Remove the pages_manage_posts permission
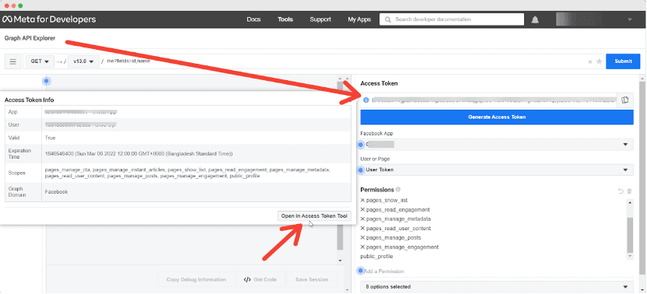Image resolution: width=647 pixels, height=294 pixels. tap(362, 238)
